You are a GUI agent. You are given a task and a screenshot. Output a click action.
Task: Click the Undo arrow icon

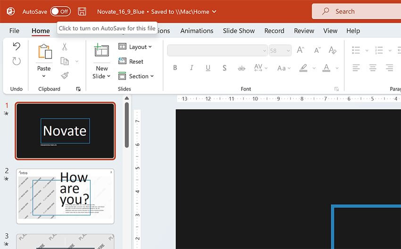[x=17, y=46]
